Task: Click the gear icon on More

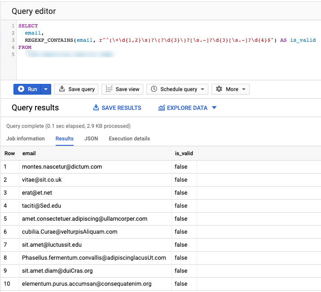Action: coord(219,89)
